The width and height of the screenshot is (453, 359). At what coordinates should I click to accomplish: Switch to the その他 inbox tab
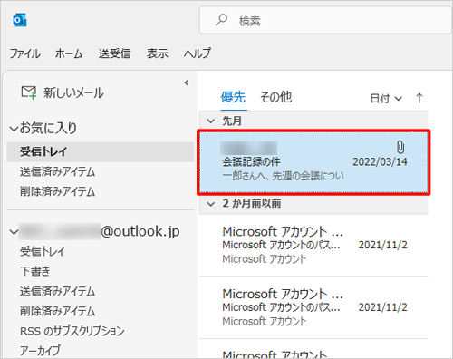coord(276,97)
